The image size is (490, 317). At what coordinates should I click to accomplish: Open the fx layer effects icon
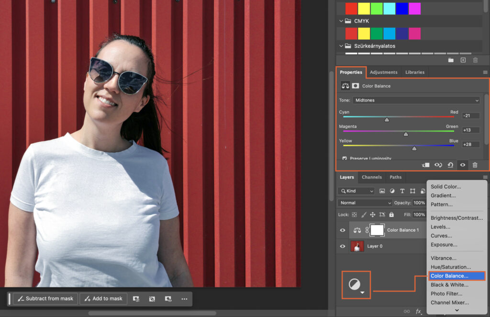[x=419, y=311]
